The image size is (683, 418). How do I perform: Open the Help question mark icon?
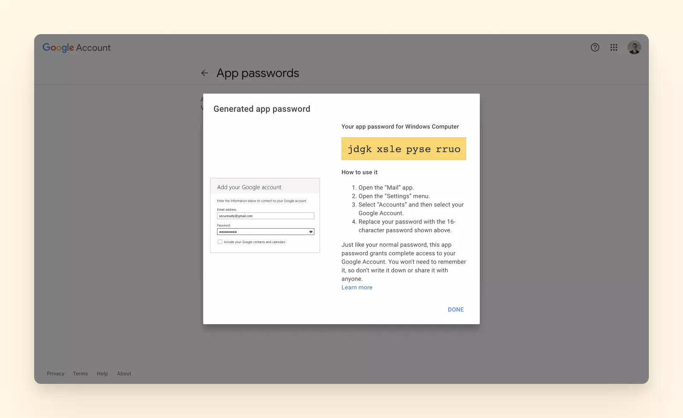(595, 47)
